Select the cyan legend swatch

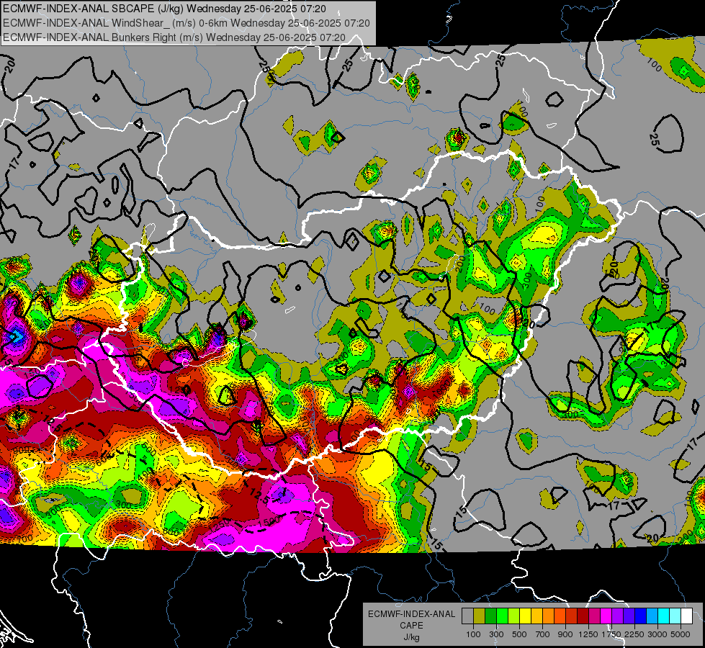coord(664,616)
